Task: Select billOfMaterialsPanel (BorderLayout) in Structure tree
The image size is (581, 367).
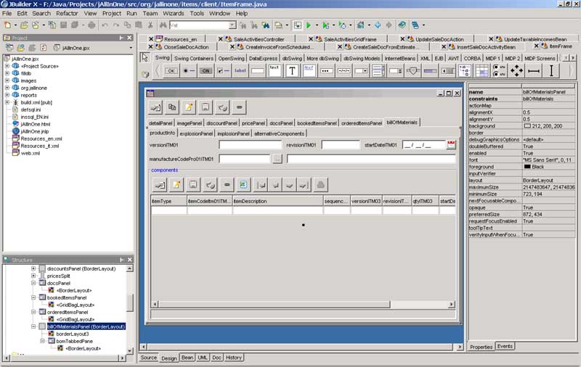Action: (x=86, y=326)
